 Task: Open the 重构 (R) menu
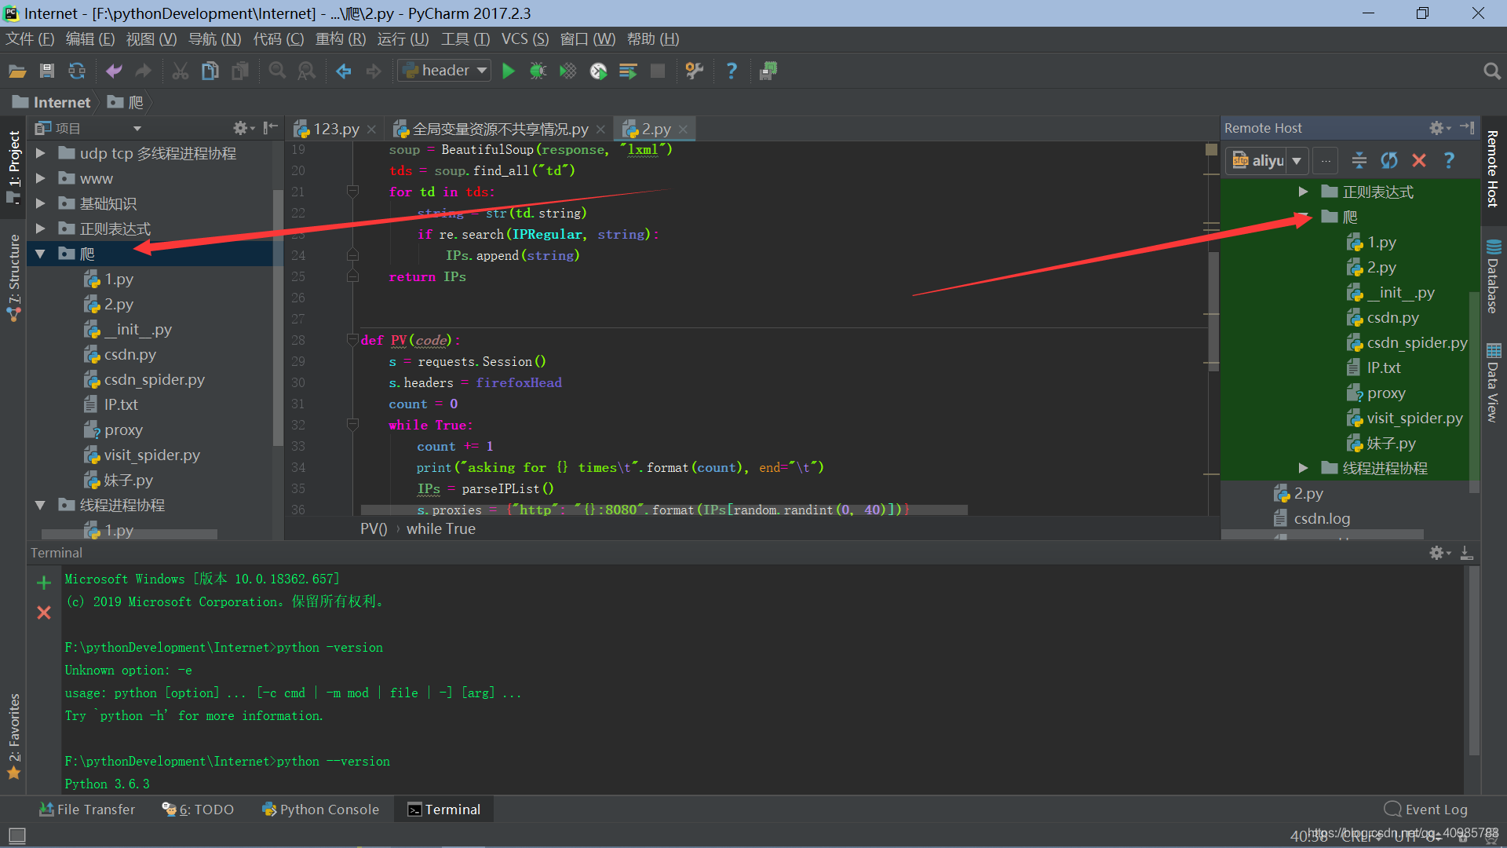tap(341, 39)
